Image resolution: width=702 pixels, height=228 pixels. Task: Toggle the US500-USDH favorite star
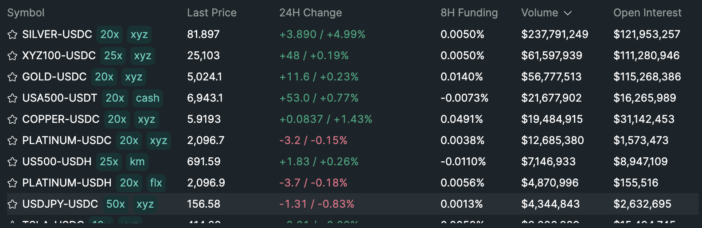pyautogui.click(x=12, y=162)
